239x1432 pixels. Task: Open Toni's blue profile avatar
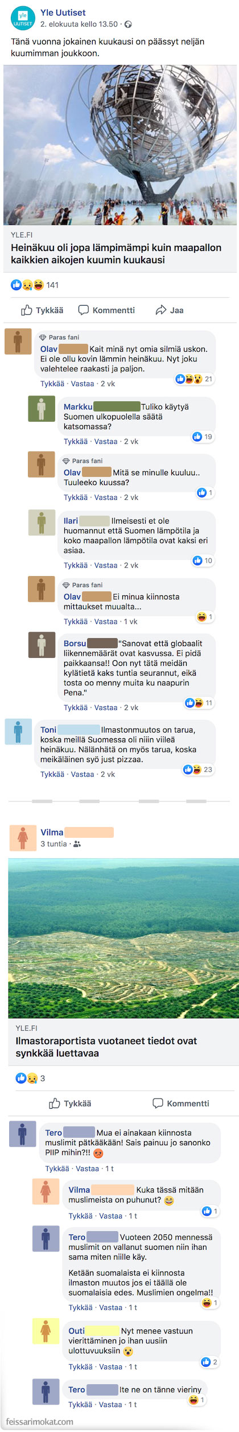click(18, 732)
